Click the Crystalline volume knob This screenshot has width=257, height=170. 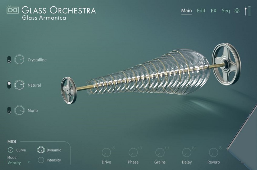(19, 59)
